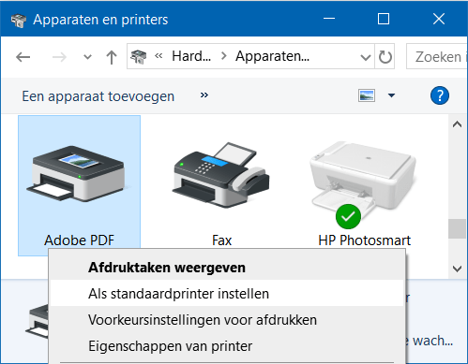Show more toolbar commands chevron
The width and height of the screenshot is (468, 364).
point(204,95)
